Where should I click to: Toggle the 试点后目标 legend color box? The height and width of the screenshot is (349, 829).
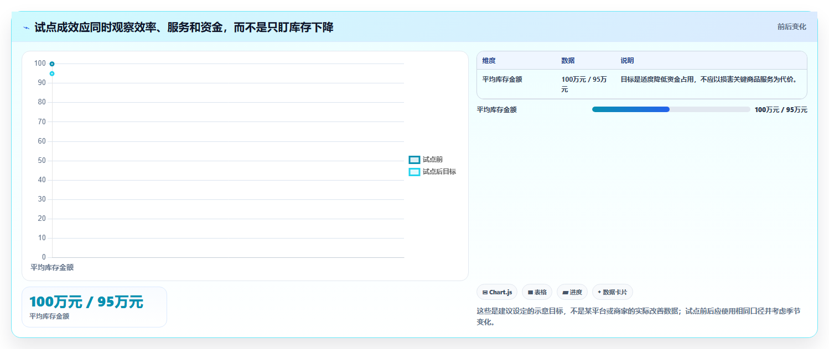pos(414,172)
